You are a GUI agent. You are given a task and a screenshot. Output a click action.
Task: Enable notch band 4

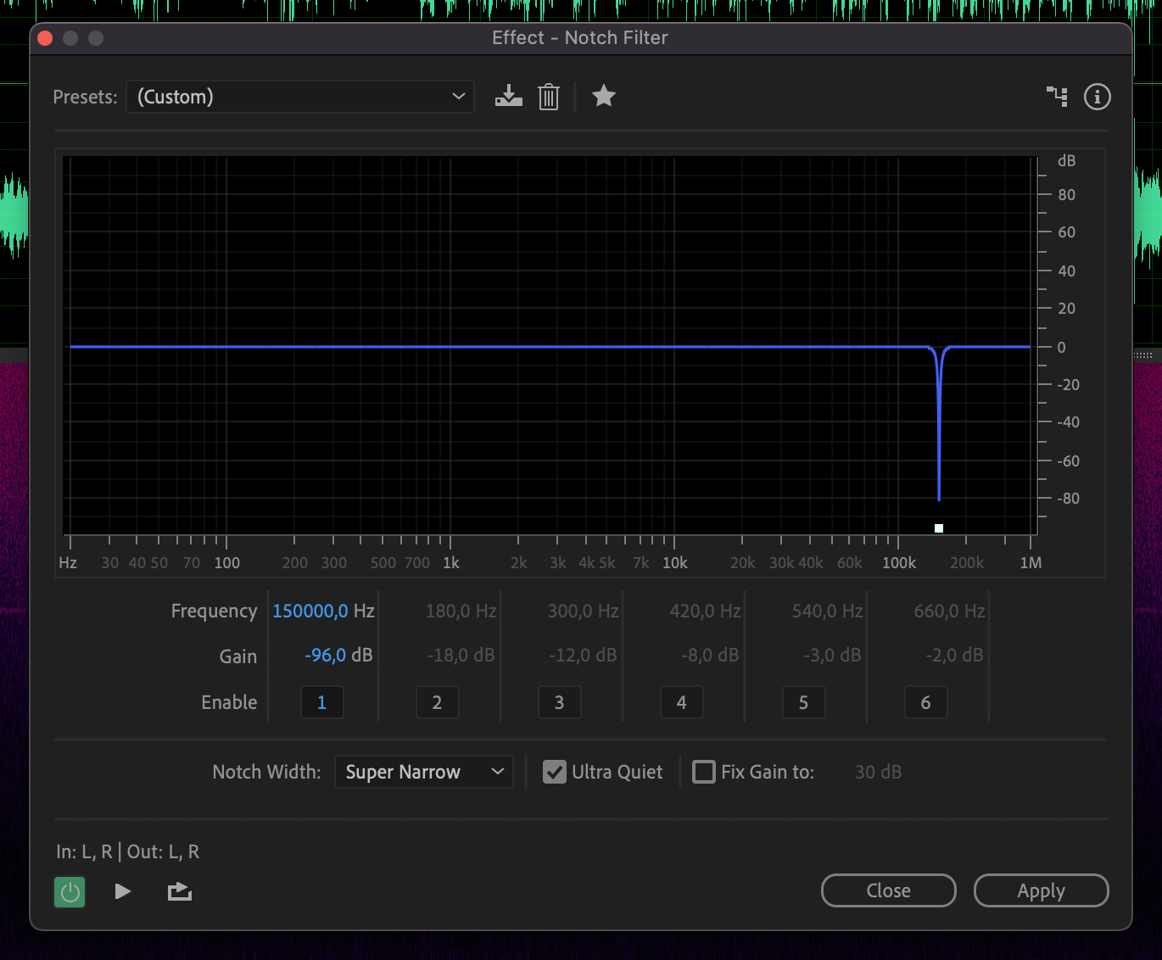tap(682, 702)
